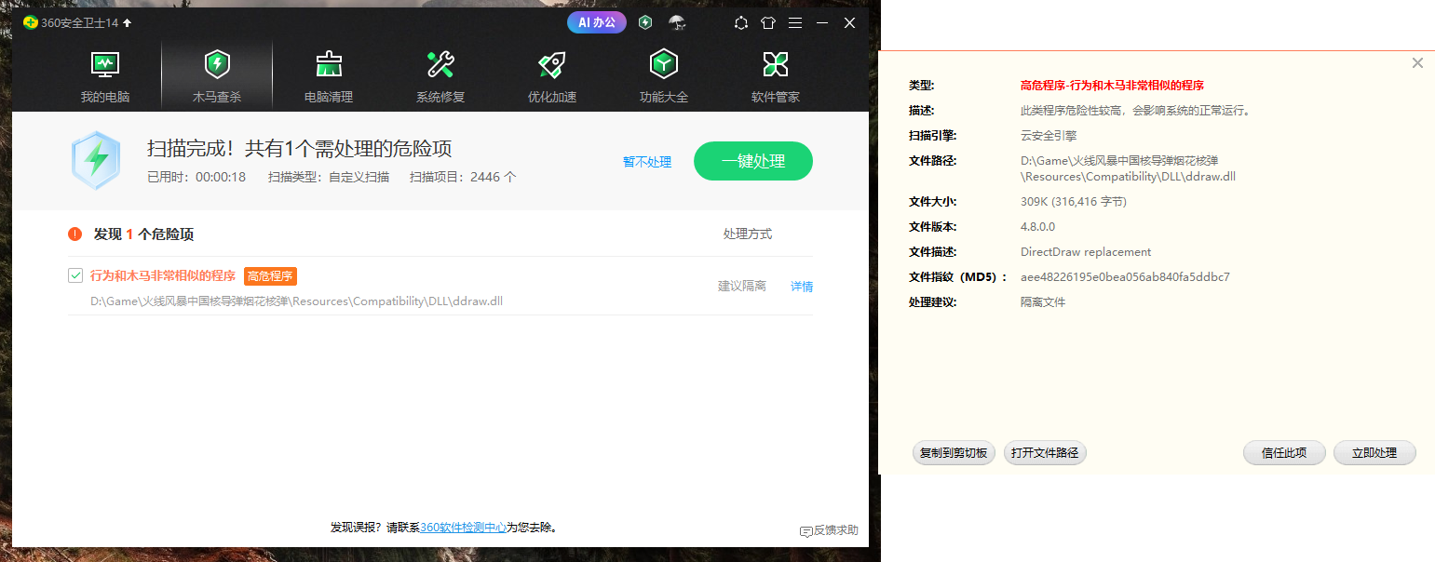Click the green shield lightning title icon
The width and height of the screenshot is (1435, 562).
645,23
